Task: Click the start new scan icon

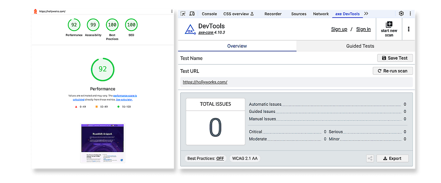Action: pos(389,25)
